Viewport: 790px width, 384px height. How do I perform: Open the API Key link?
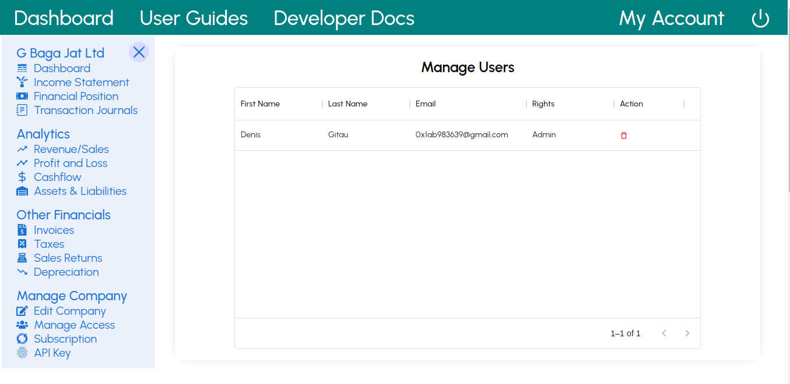click(52, 353)
